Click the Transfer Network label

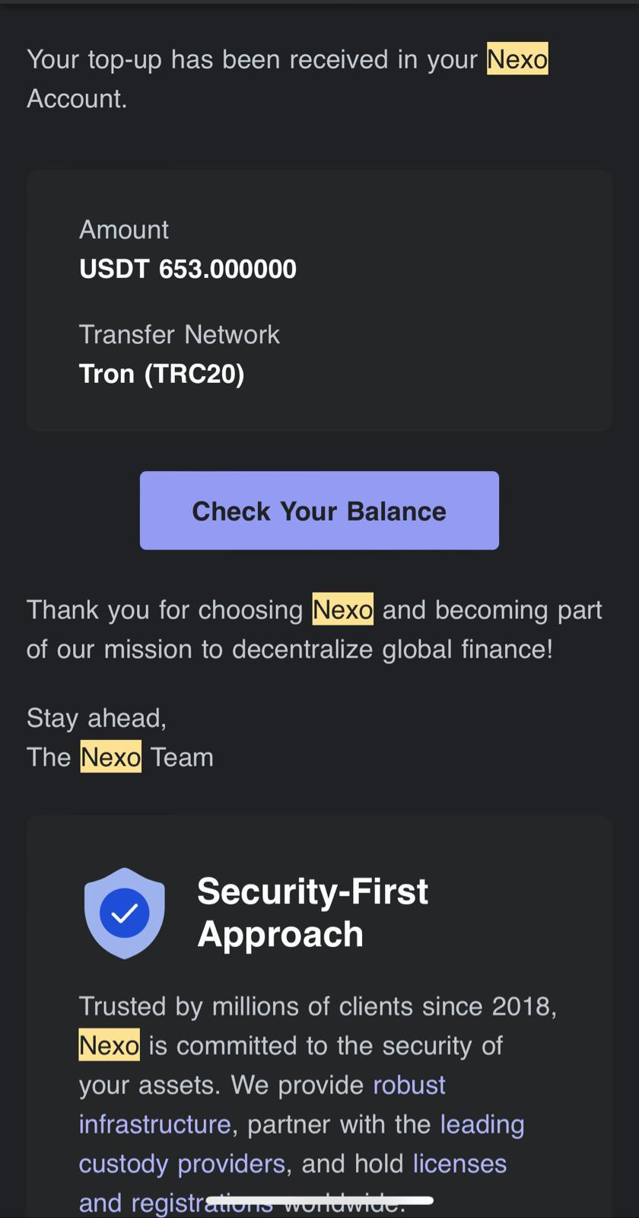pos(180,335)
